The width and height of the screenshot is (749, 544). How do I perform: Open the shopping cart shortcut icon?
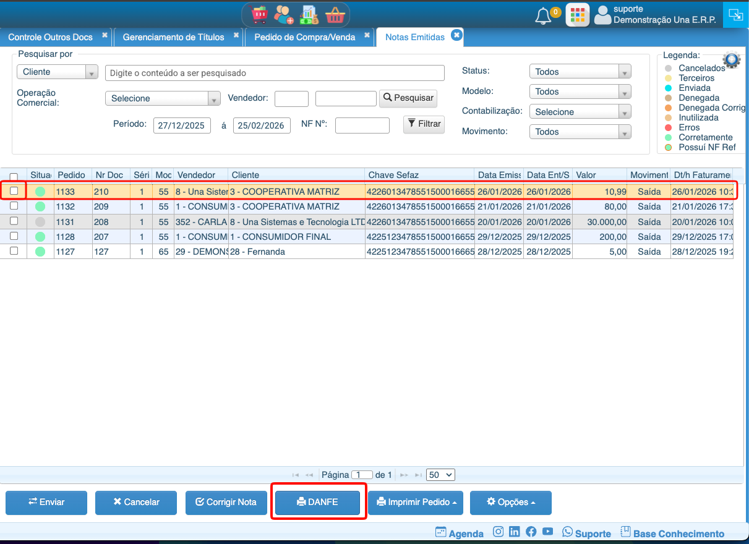click(x=259, y=14)
